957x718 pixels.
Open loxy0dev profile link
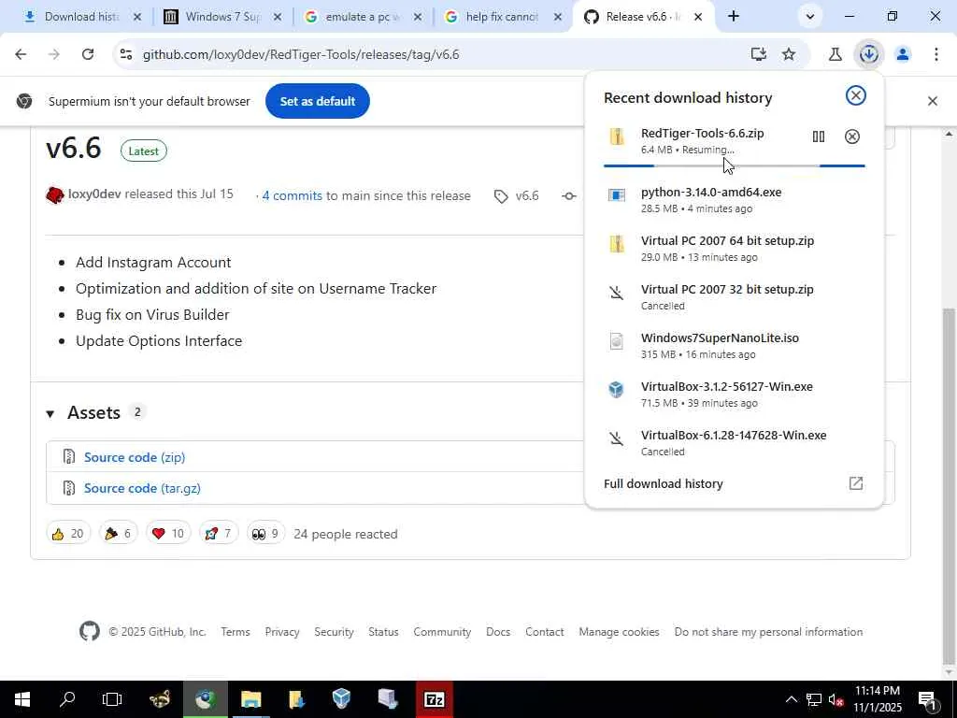94,194
